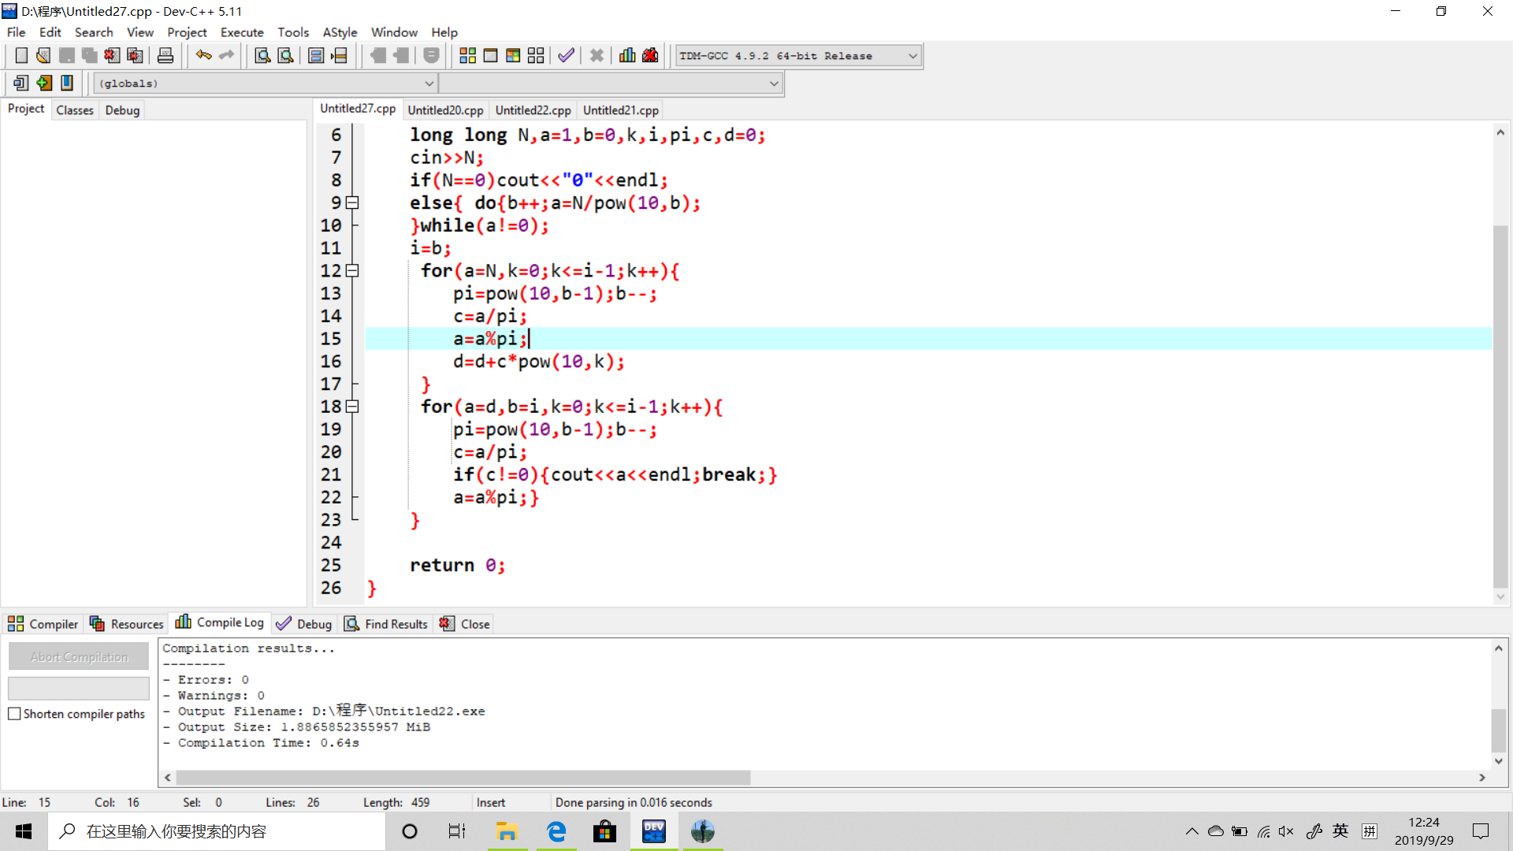Open the Resources bottom tab
1513x851 pixels.
tap(127, 624)
